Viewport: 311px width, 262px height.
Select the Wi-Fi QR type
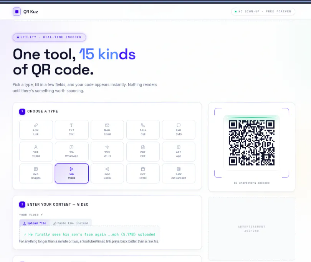pos(107,152)
